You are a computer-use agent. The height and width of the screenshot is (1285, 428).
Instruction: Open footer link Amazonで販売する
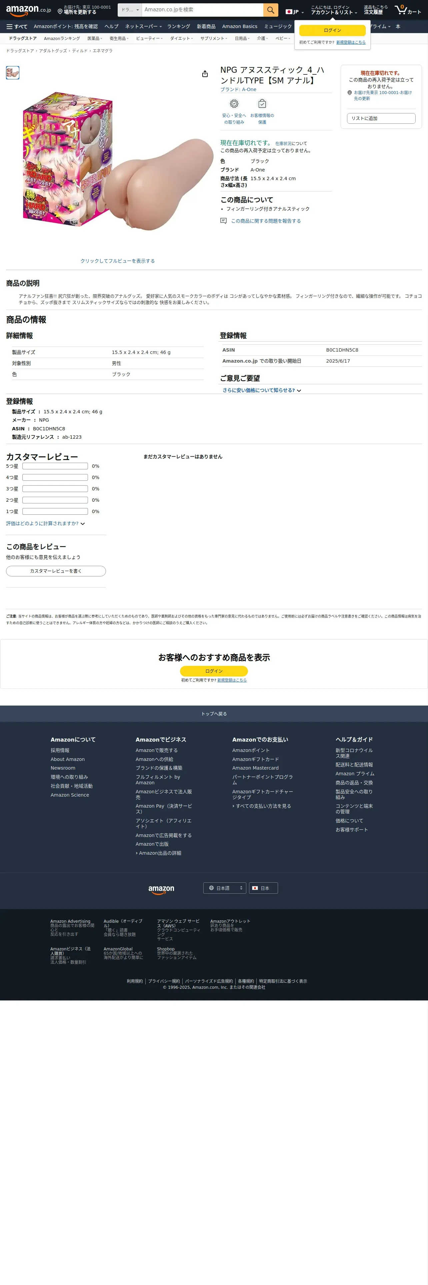pyautogui.click(x=156, y=751)
